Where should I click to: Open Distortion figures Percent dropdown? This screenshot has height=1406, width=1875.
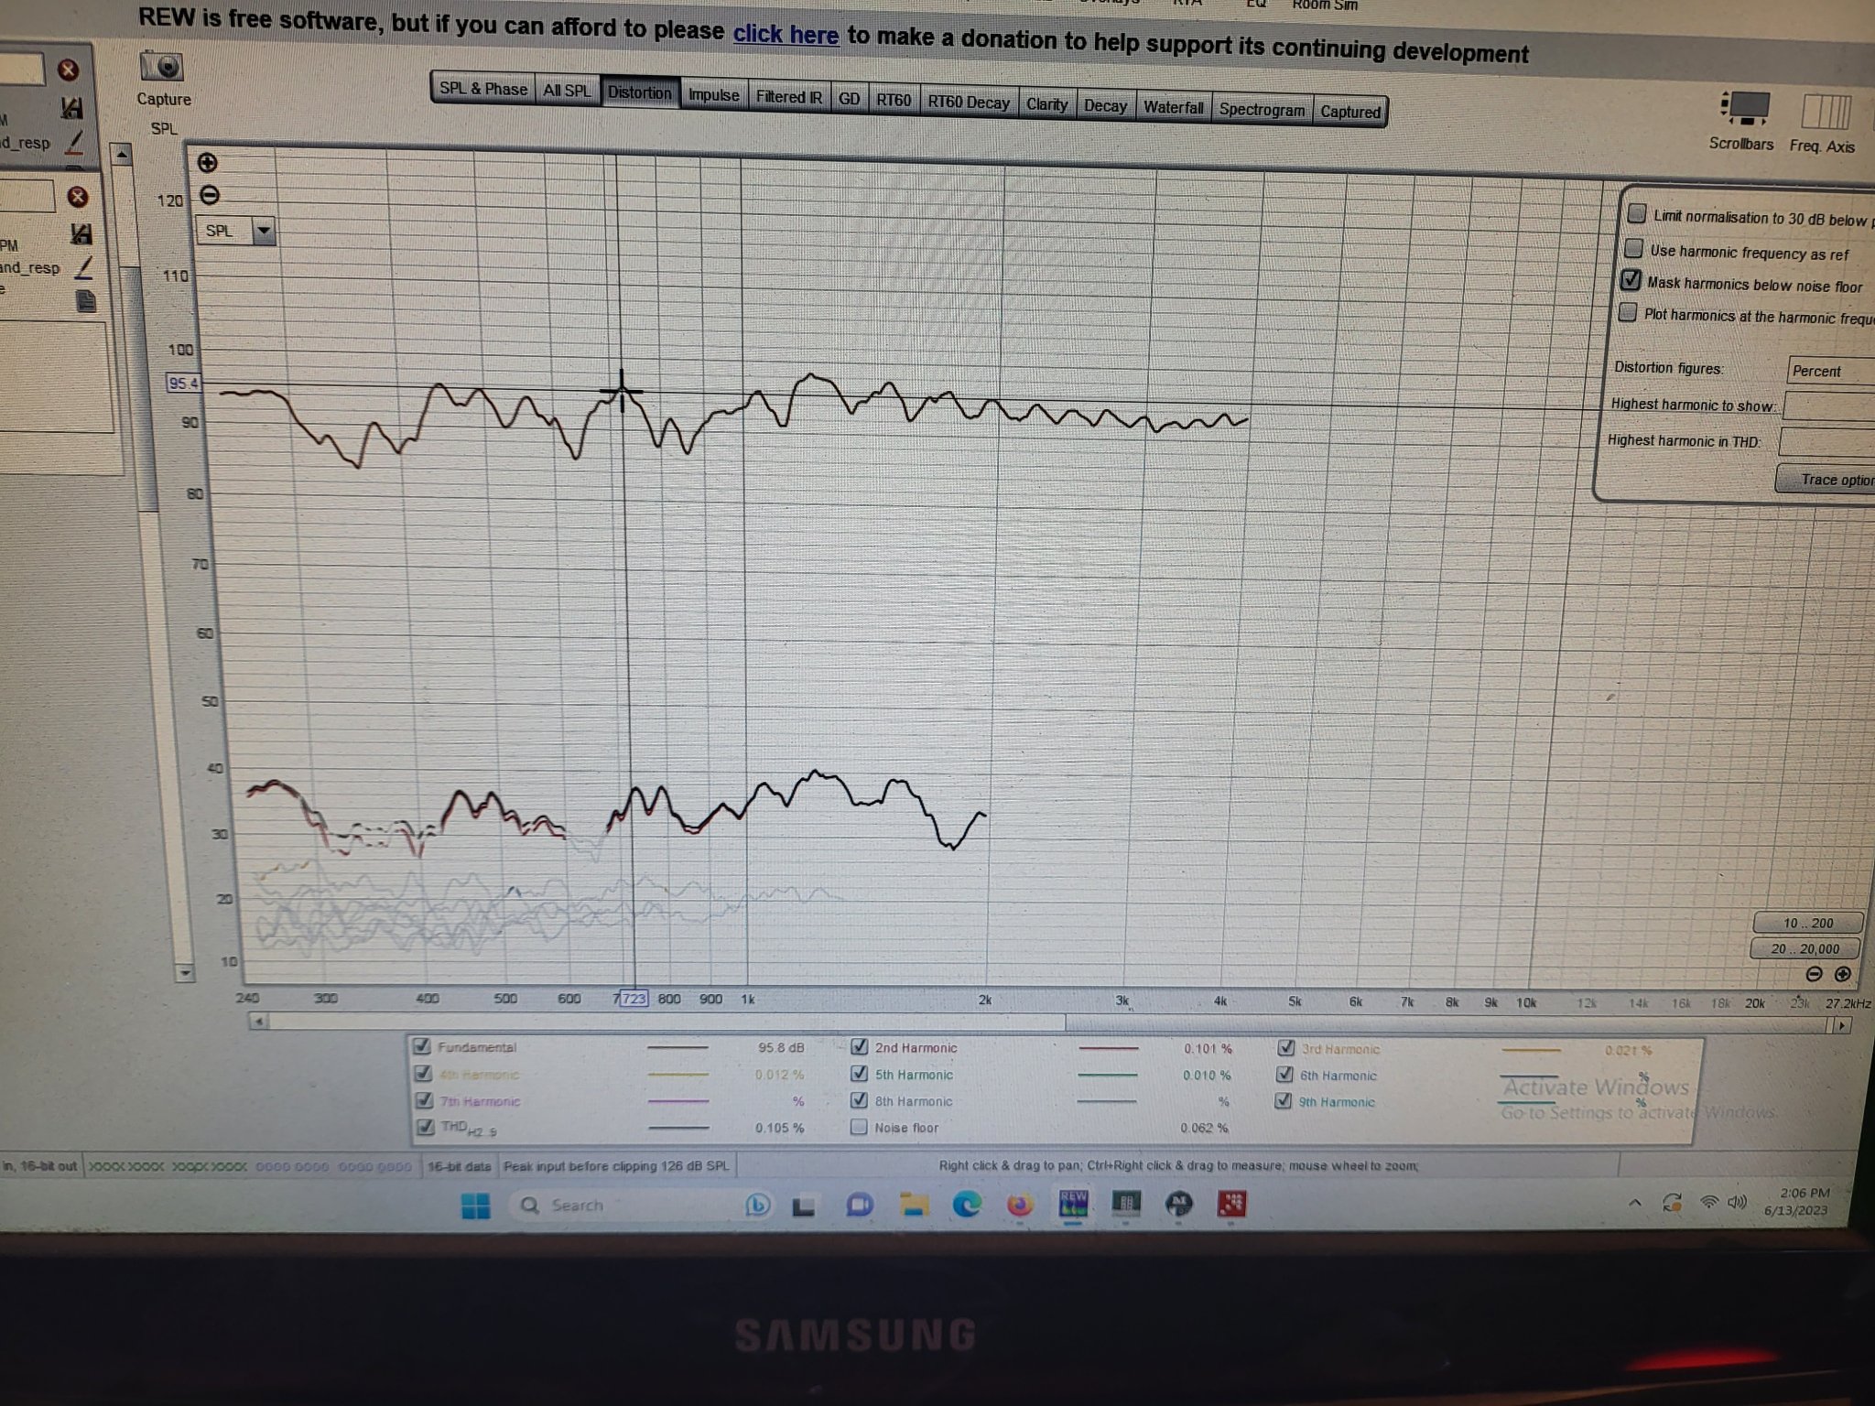pyautogui.click(x=1831, y=371)
